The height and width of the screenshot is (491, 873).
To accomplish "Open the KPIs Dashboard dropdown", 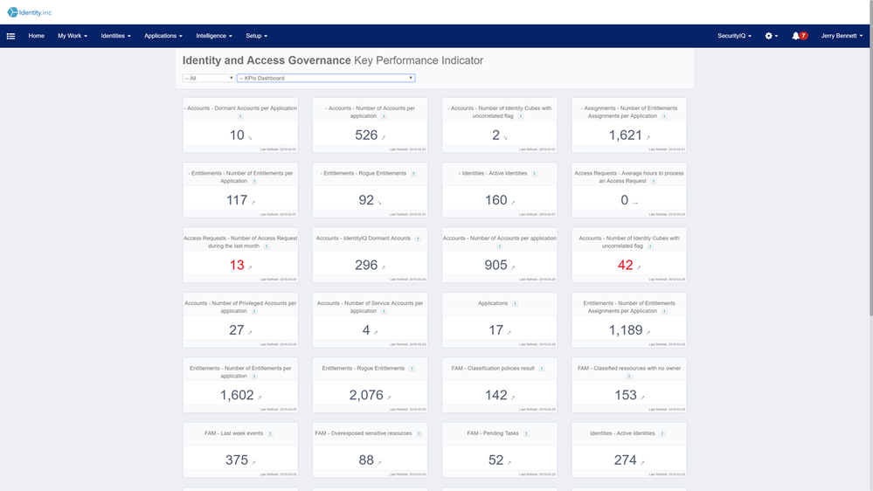I will point(325,78).
